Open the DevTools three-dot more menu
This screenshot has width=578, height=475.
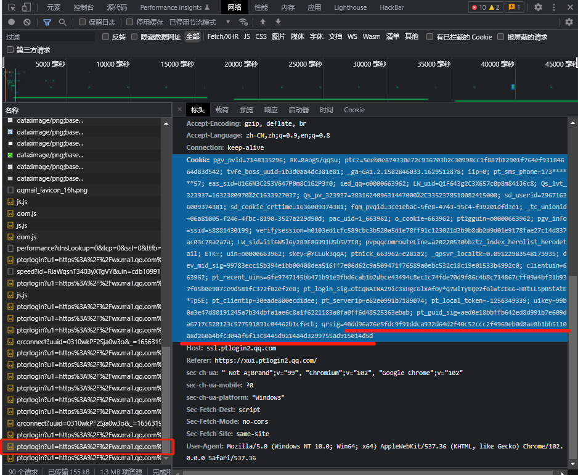tap(553, 7)
